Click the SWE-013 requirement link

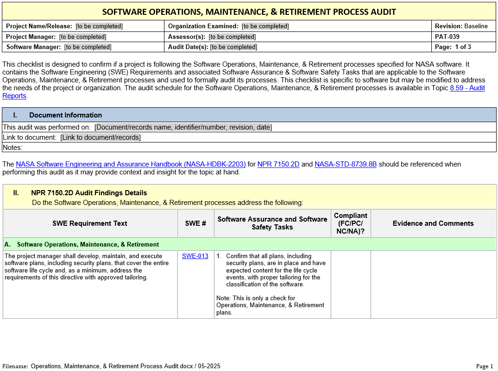coord(195,256)
